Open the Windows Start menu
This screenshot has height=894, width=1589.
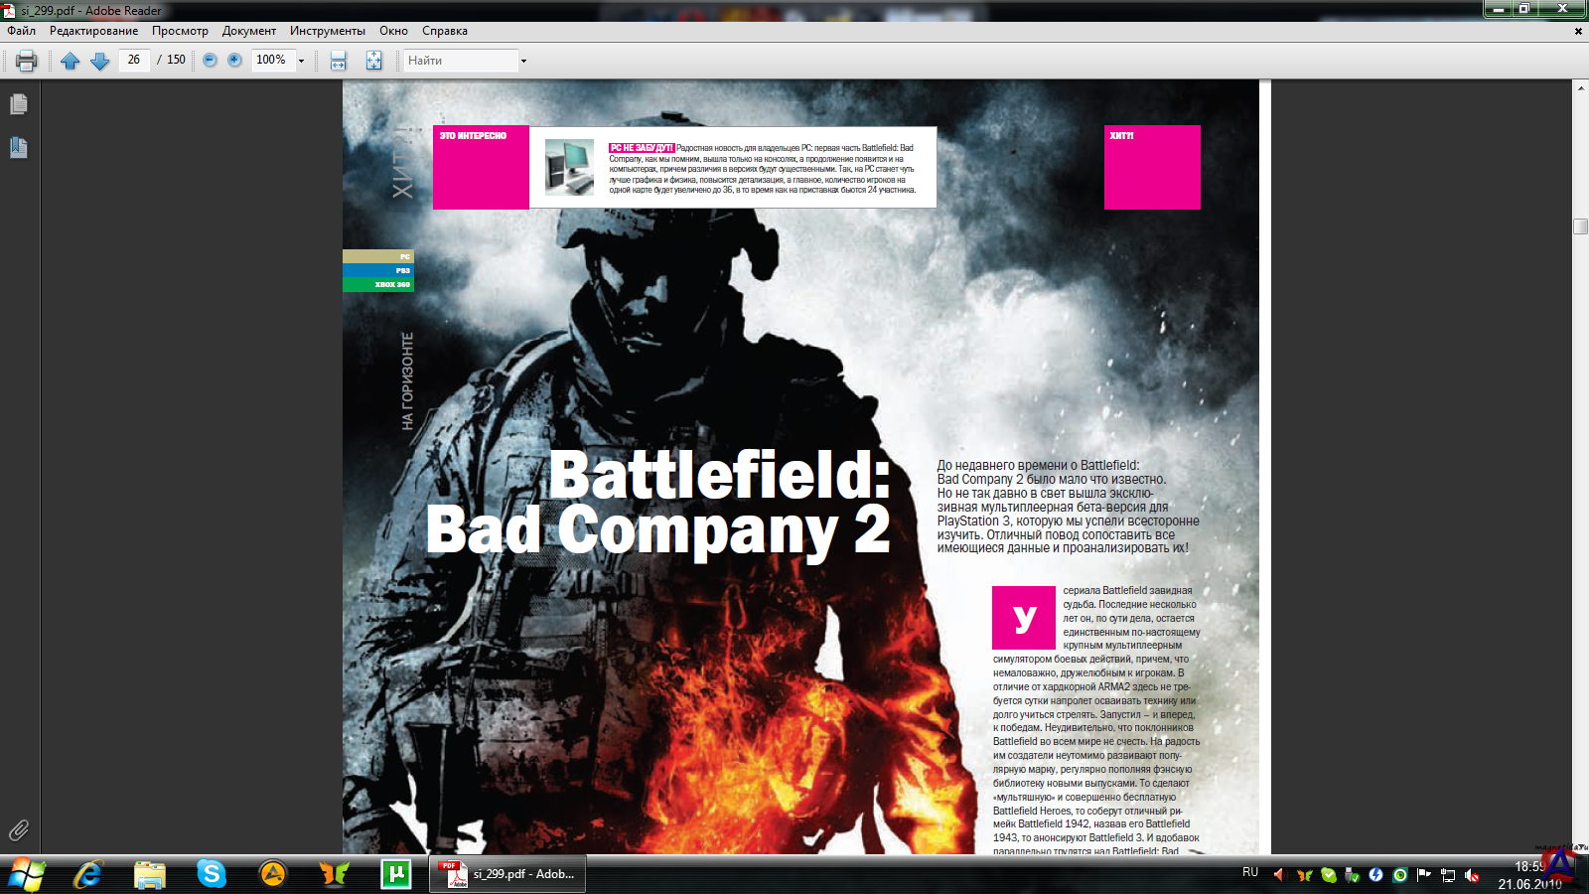(x=27, y=874)
